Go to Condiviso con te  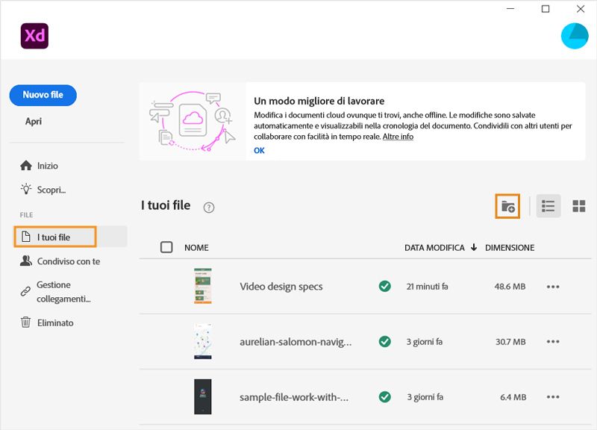coord(68,261)
